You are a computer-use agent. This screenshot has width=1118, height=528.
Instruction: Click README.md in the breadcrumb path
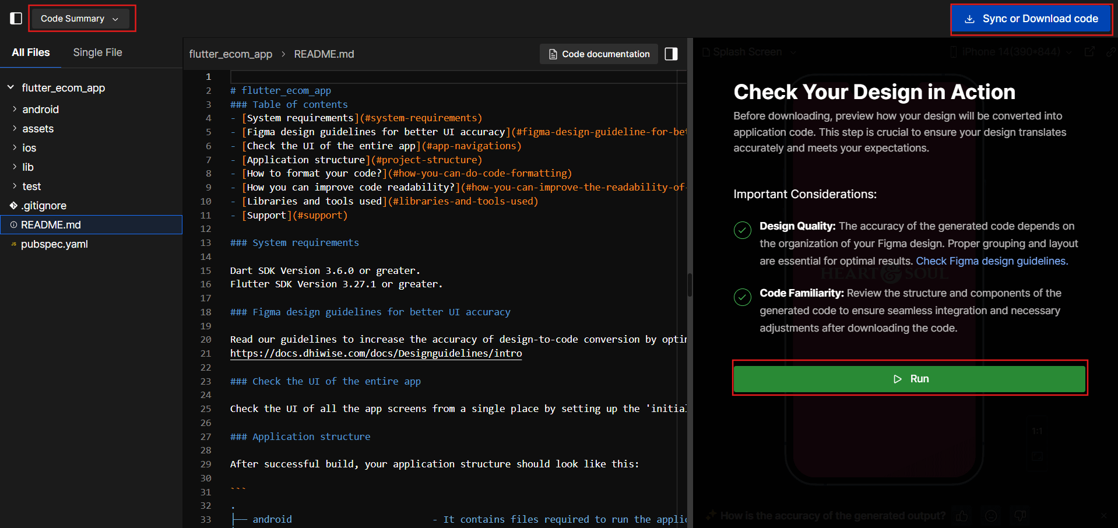pyautogui.click(x=324, y=54)
